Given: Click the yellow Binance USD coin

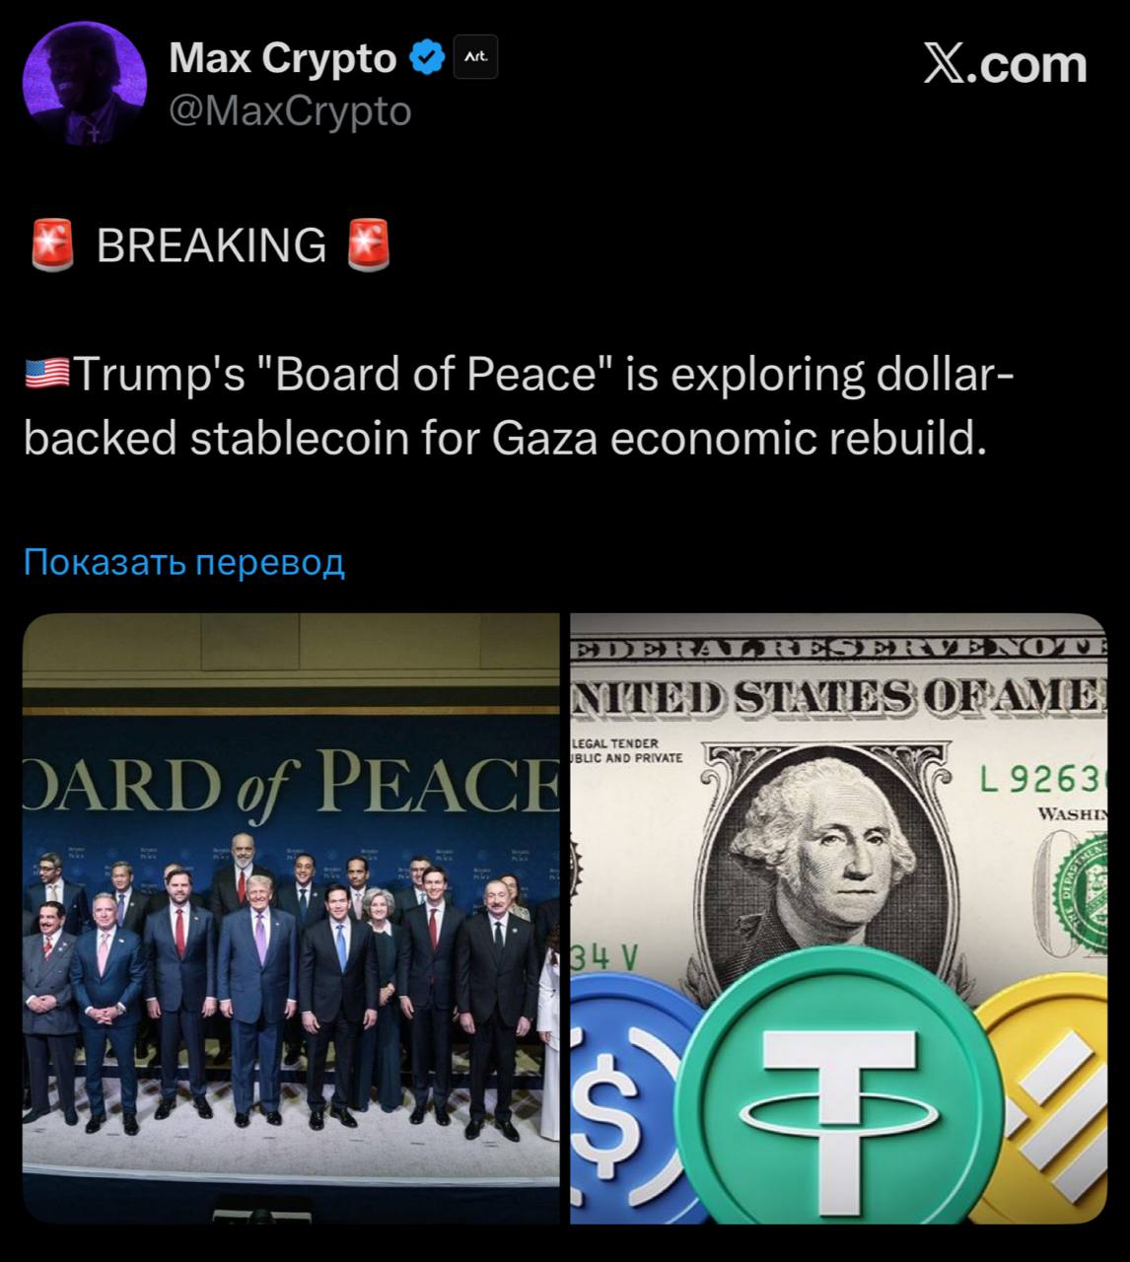Looking at the screenshot, I should (x=1048, y=1096).
